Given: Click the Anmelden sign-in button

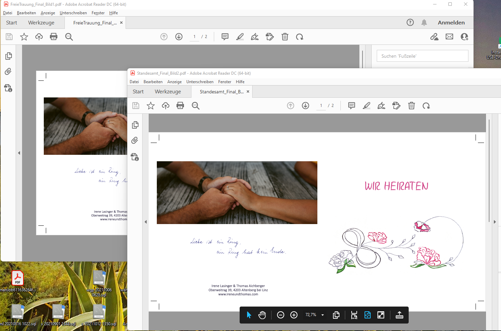Looking at the screenshot, I should [x=451, y=23].
